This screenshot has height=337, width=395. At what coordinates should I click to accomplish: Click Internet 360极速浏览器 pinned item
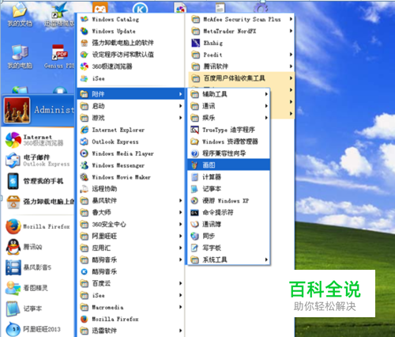coord(39,140)
